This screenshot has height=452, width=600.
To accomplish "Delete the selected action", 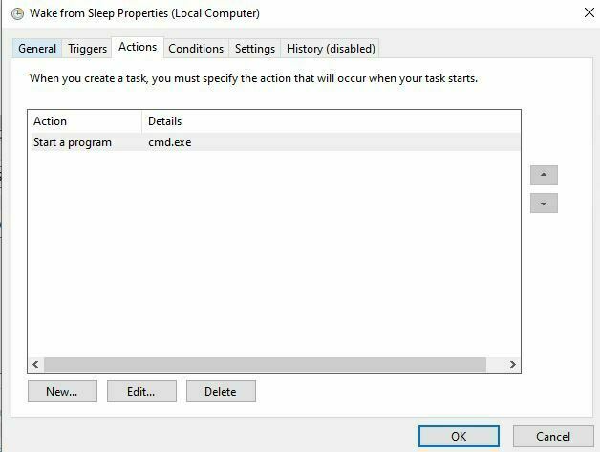I will (221, 391).
